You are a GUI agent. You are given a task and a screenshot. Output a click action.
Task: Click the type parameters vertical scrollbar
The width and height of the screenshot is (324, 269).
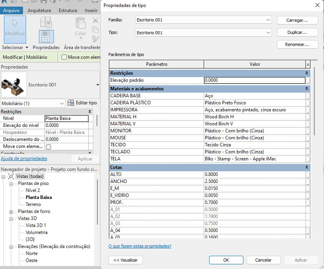(314, 101)
